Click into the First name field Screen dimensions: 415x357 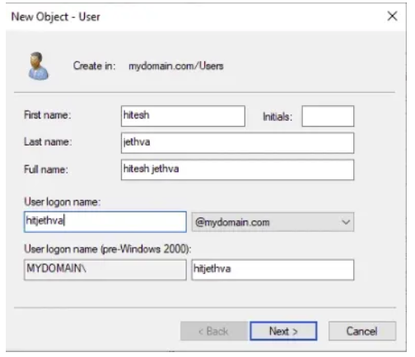point(183,116)
